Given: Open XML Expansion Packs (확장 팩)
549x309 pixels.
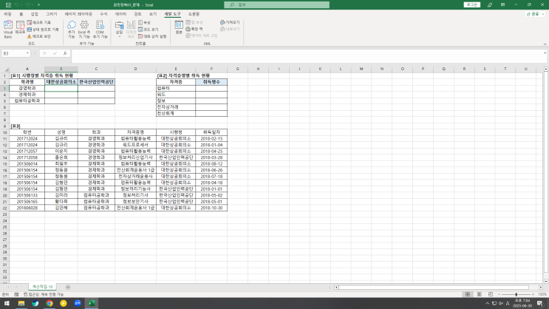Looking at the screenshot, I should tap(194, 29).
